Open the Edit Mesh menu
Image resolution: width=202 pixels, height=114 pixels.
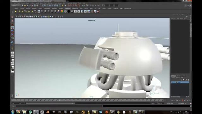pos(50,3)
